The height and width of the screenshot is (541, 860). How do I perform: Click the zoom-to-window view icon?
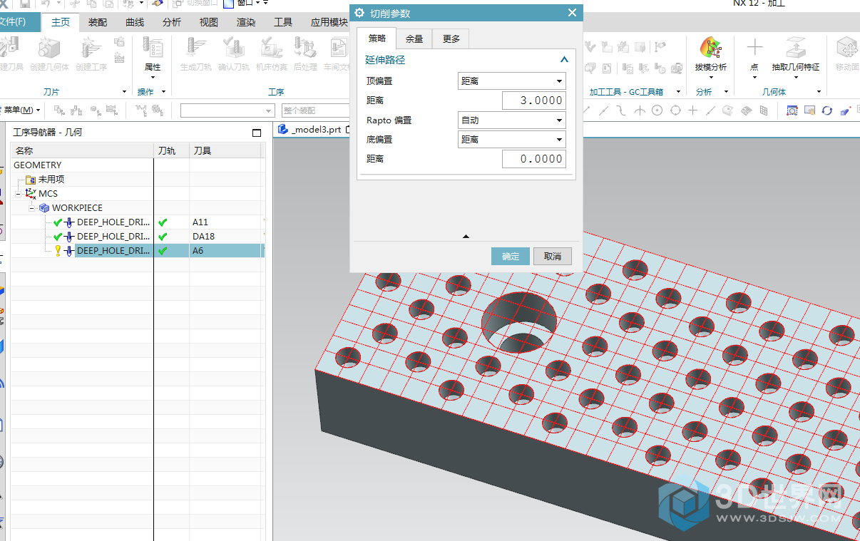(x=792, y=110)
